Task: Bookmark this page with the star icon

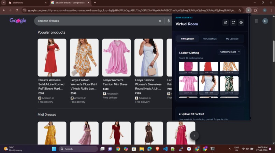Action: 240,10
